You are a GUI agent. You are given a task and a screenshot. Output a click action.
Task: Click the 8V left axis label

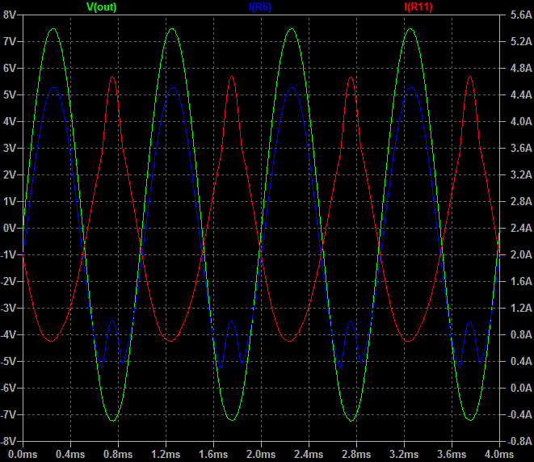tap(10, 15)
